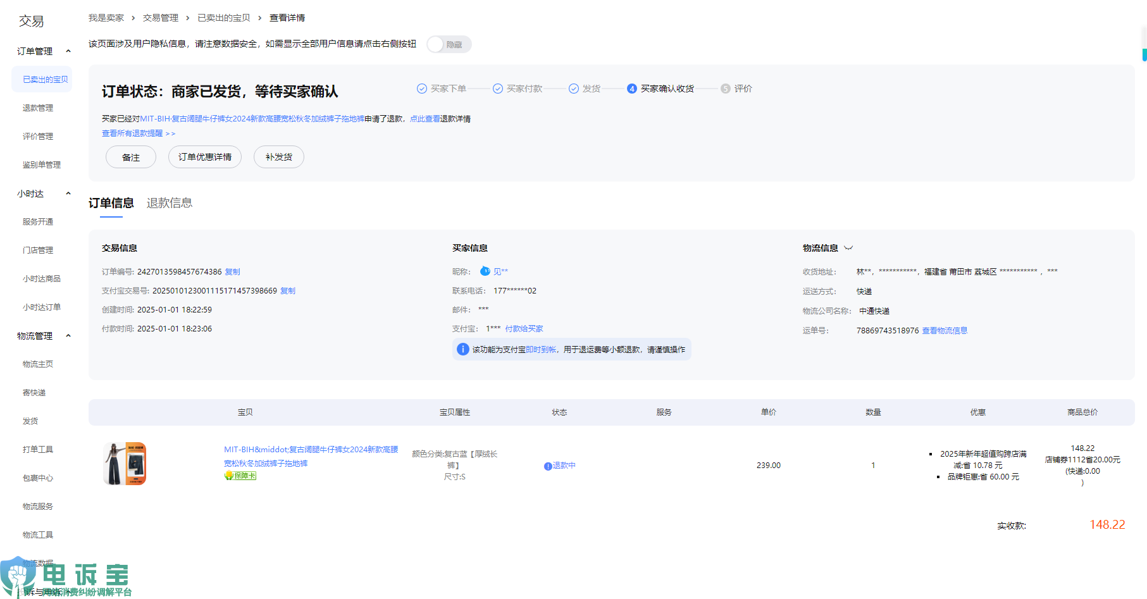Switch to the 退款信息 tab
Viewport: 1147px width, 599px height.
click(169, 203)
